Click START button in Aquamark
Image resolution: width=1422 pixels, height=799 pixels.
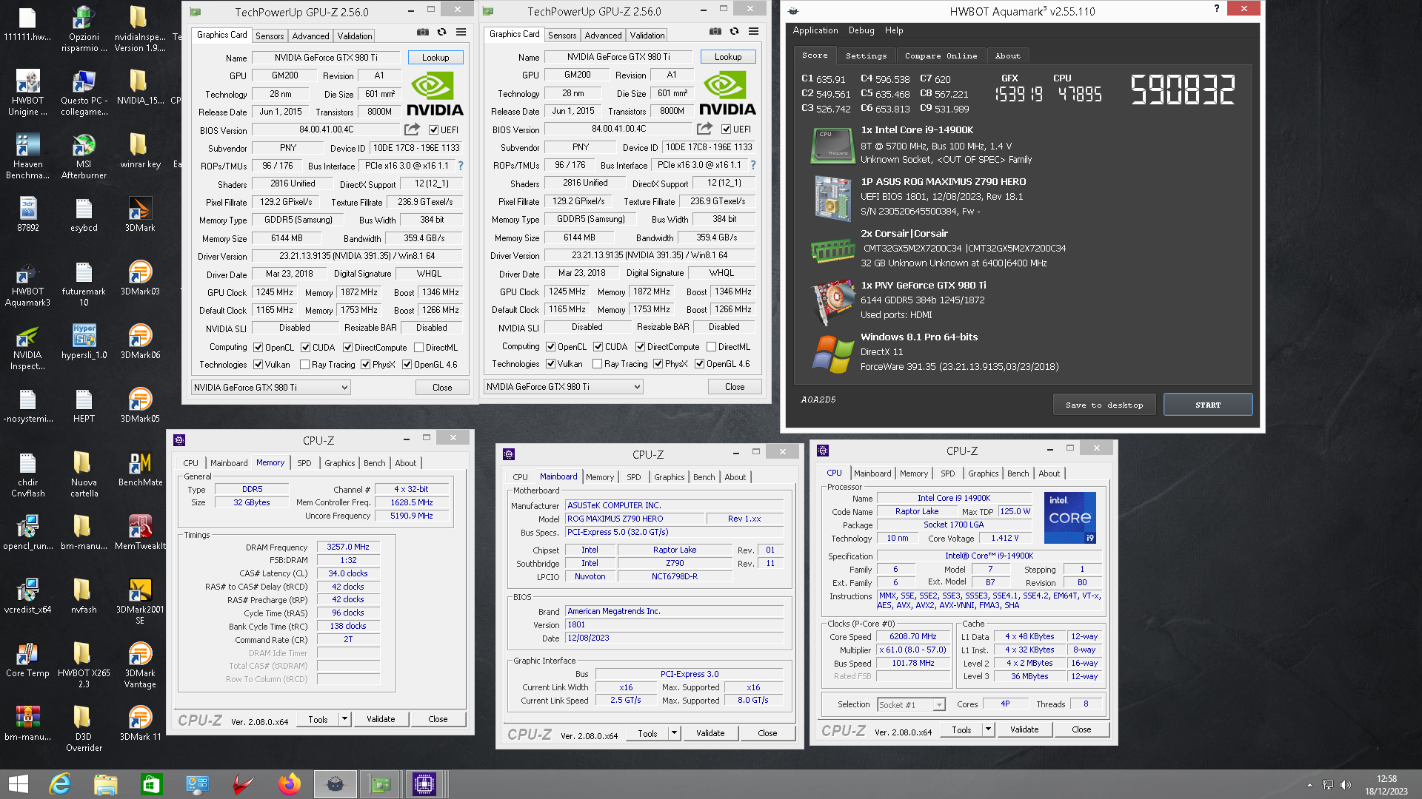[1208, 405]
